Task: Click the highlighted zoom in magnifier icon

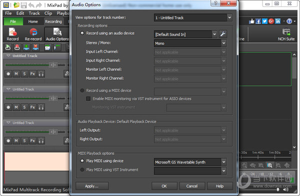Action: (x=269, y=165)
